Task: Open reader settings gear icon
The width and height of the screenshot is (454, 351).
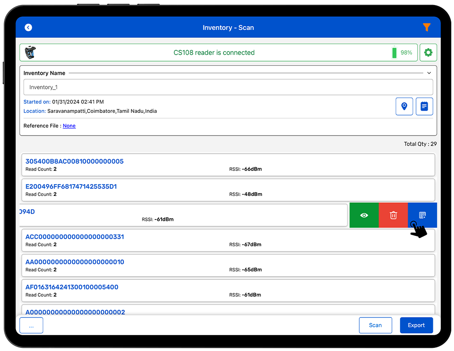Action: click(428, 53)
